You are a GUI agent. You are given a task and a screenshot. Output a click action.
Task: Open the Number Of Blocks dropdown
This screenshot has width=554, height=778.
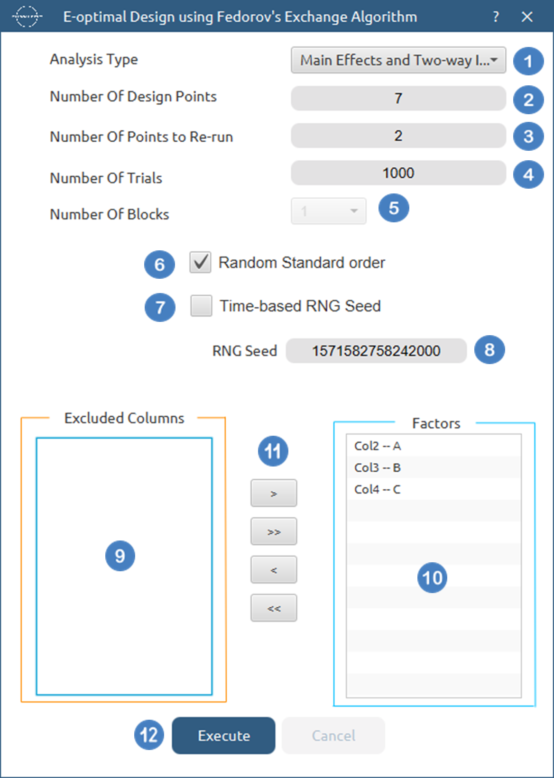[x=328, y=211]
